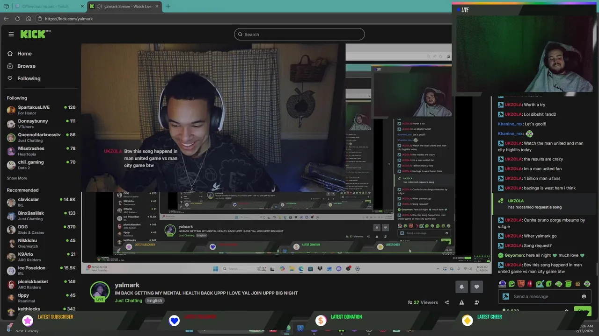Screen dimensions: 599x336
Task: Click Latest Donation dollar icon
Action: tap(321, 320)
